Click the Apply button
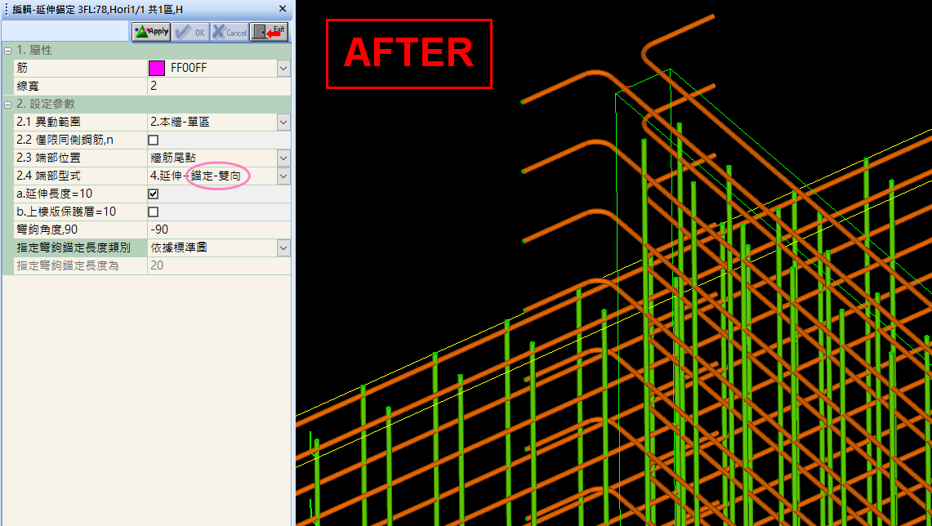Image resolution: width=932 pixels, height=526 pixels. coord(151,32)
